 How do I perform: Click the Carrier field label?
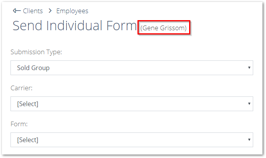[21, 88]
